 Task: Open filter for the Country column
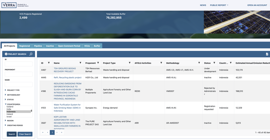tap(231, 63)
